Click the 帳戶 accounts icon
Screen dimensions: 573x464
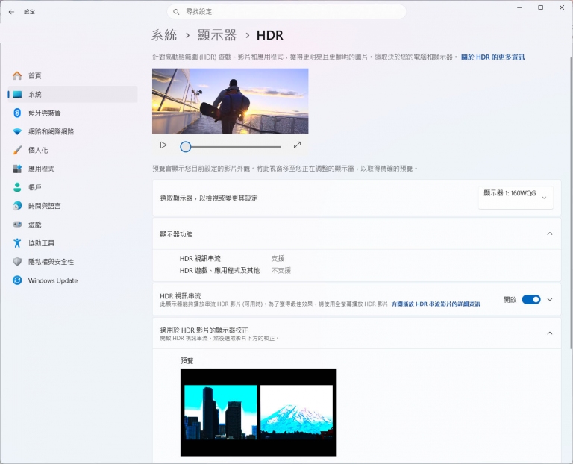(x=17, y=187)
